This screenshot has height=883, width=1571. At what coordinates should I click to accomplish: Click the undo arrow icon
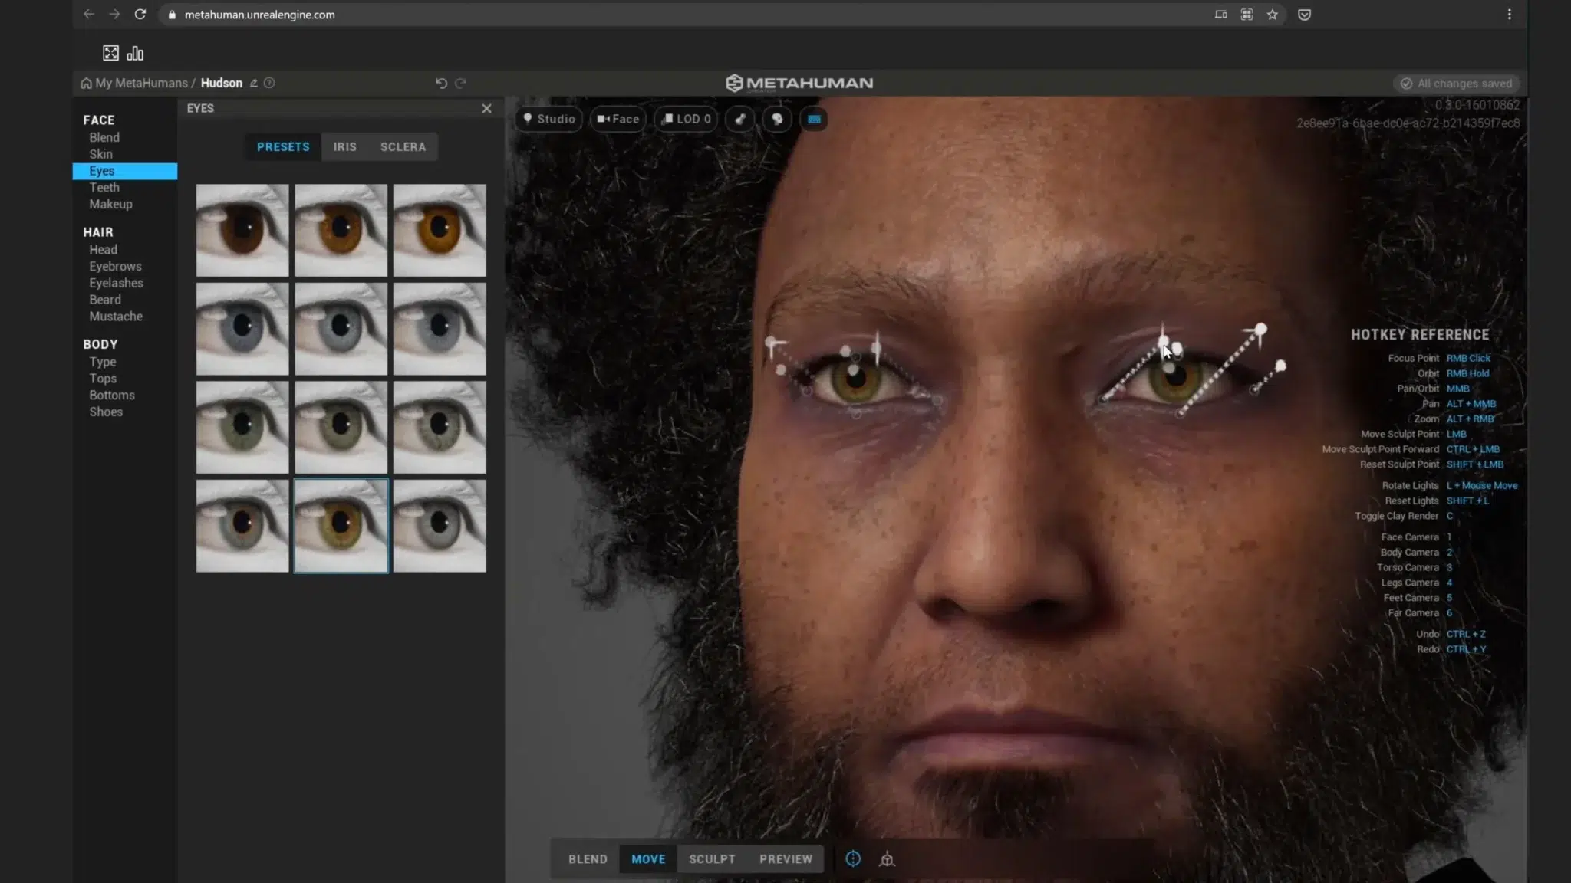(x=441, y=83)
